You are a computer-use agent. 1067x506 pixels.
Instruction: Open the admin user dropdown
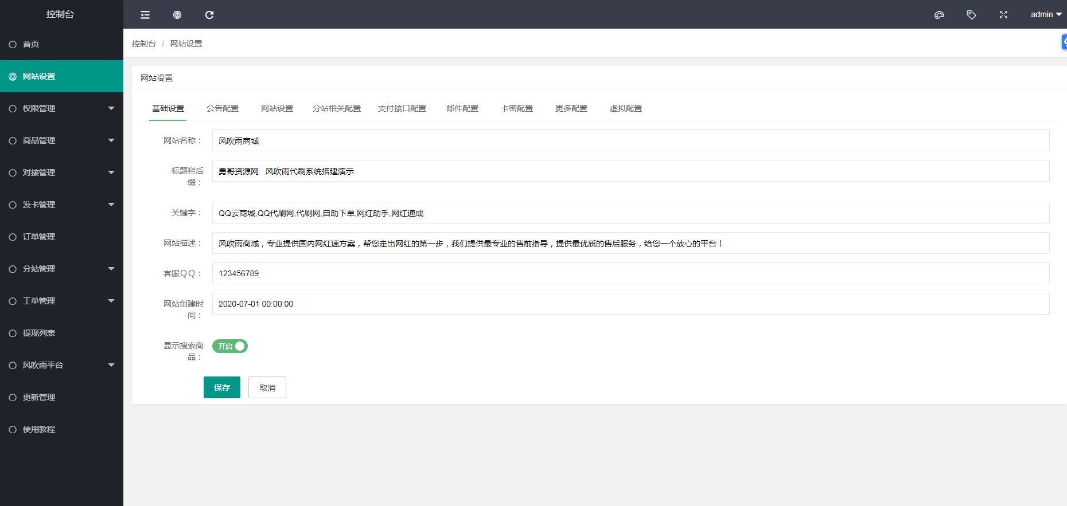[x=1046, y=15]
